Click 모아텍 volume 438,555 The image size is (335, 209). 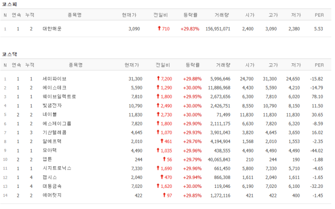coord(222,151)
